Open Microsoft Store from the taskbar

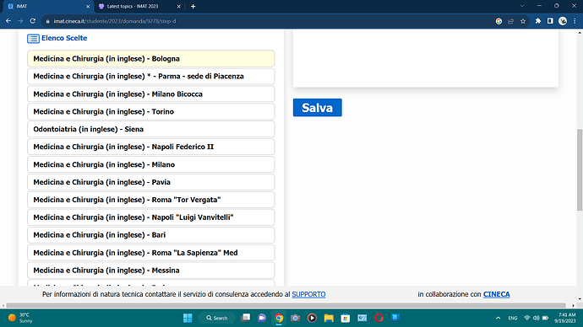tap(346, 318)
